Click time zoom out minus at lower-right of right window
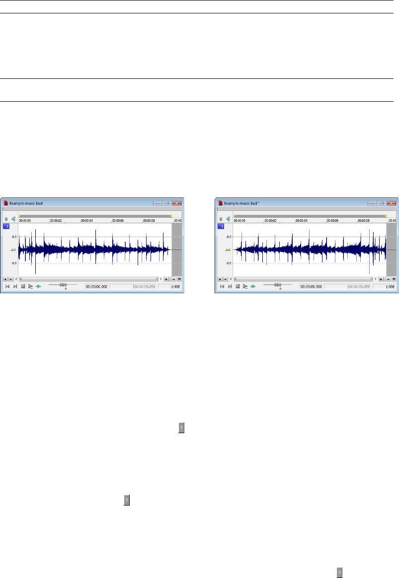The image size is (399, 578). click(x=389, y=279)
